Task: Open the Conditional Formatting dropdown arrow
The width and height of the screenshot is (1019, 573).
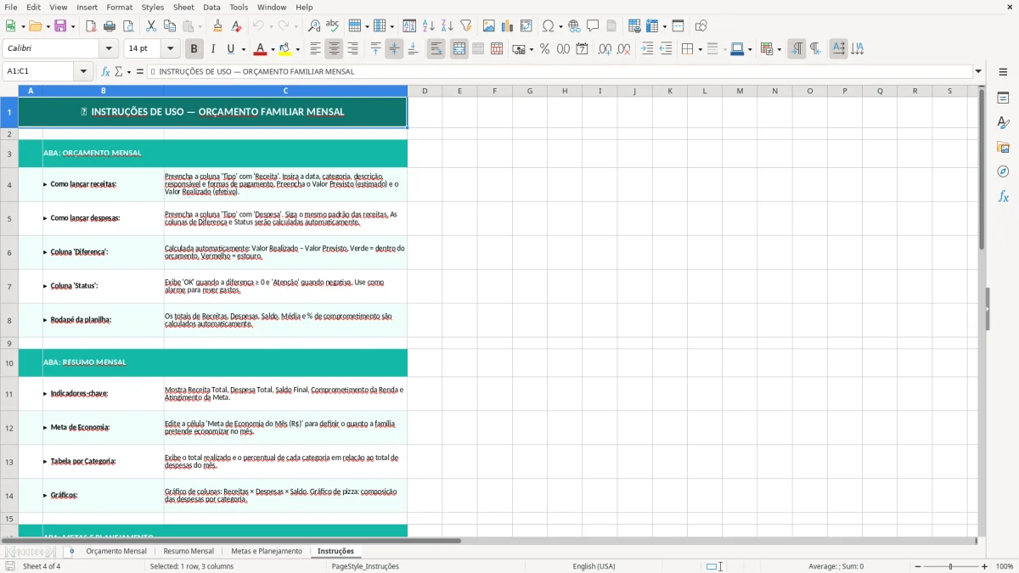Action: pyautogui.click(x=779, y=49)
